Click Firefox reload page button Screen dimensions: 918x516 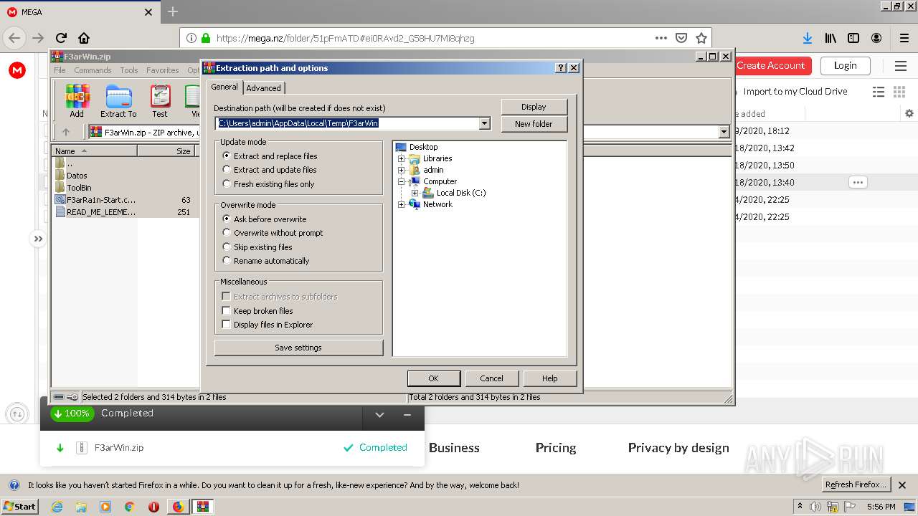click(61, 38)
